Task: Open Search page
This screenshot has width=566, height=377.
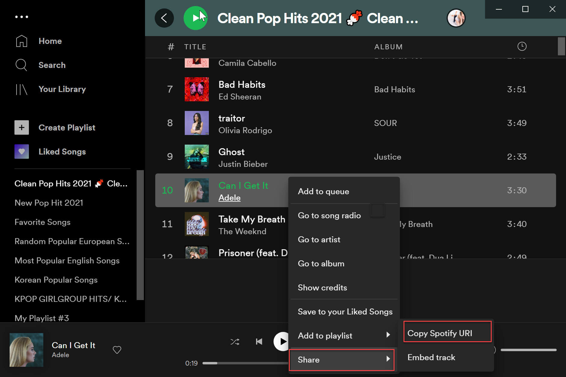Action: coord(52,65)
